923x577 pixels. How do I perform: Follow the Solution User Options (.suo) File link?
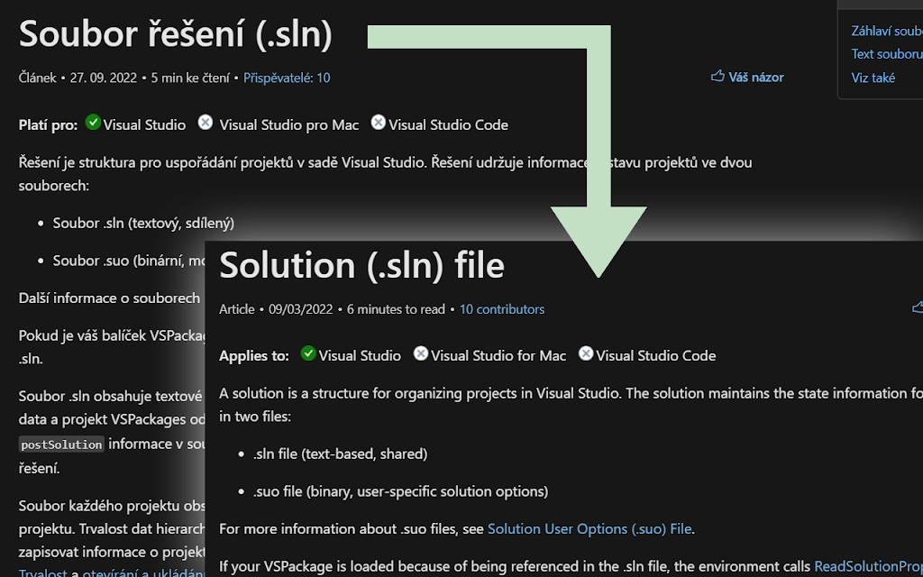590,529
